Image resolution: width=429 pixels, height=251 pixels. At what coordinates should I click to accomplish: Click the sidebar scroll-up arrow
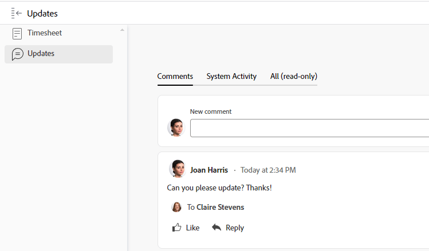pyautogui.click(x=123, y=30)
